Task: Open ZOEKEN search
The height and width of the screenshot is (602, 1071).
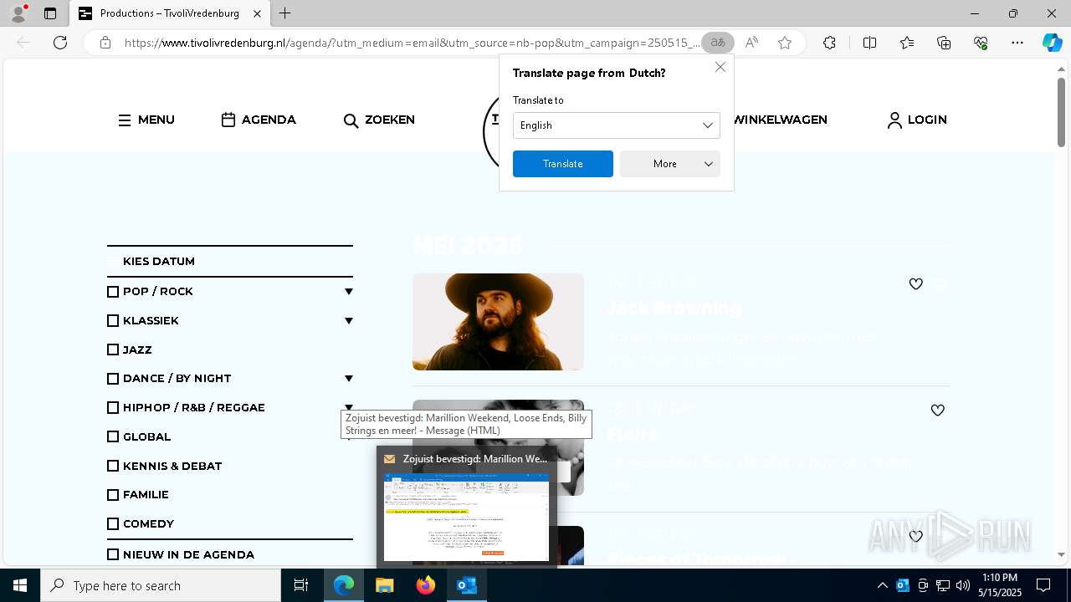Action: click(x=379, y=120)
